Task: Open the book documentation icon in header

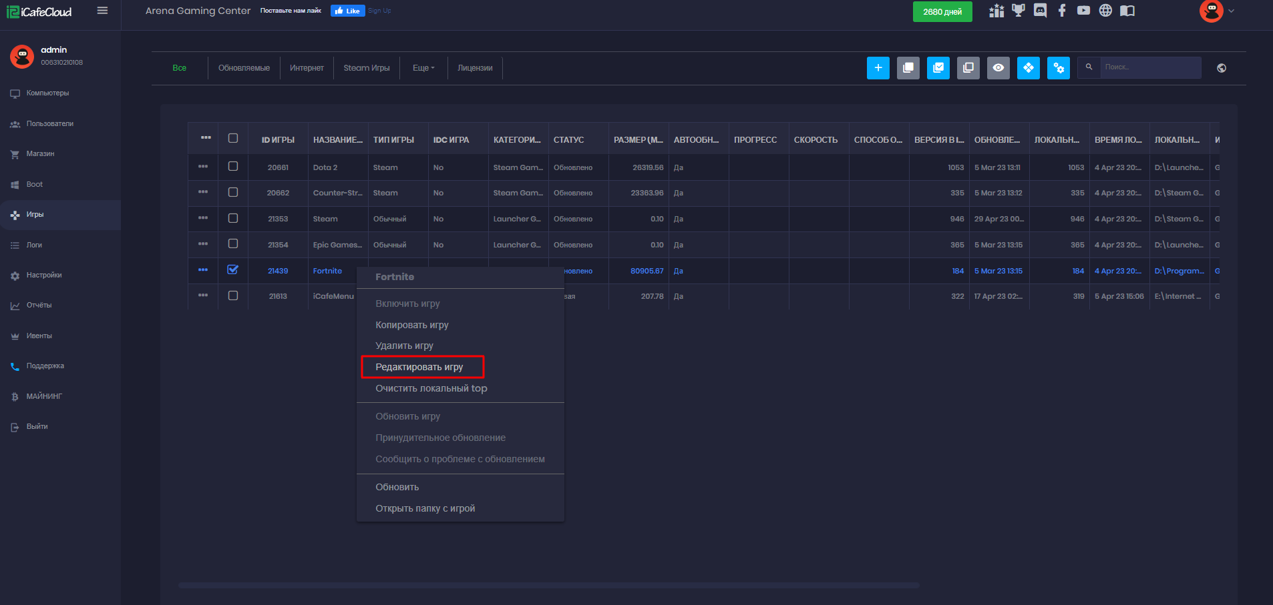Action: [1127, 11]
